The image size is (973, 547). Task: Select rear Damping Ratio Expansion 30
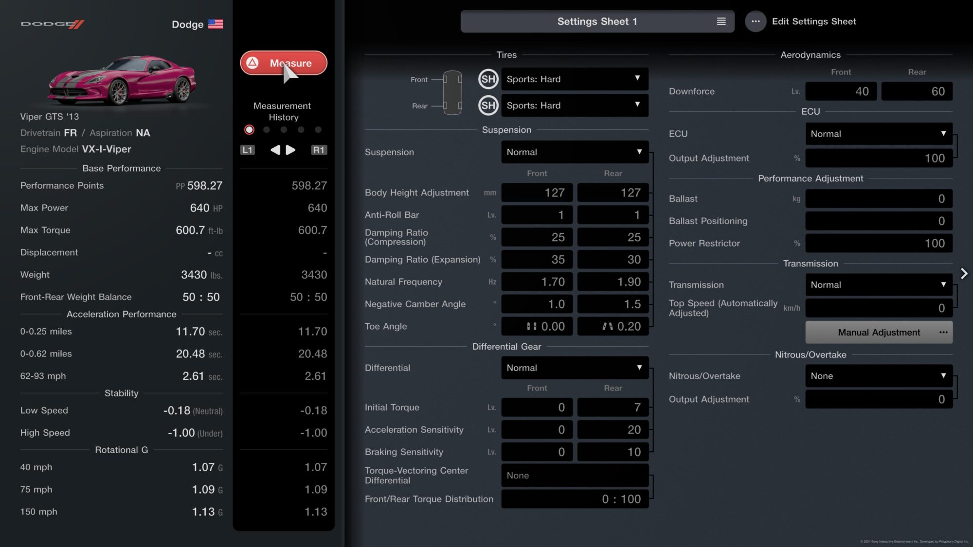point(613,260)
